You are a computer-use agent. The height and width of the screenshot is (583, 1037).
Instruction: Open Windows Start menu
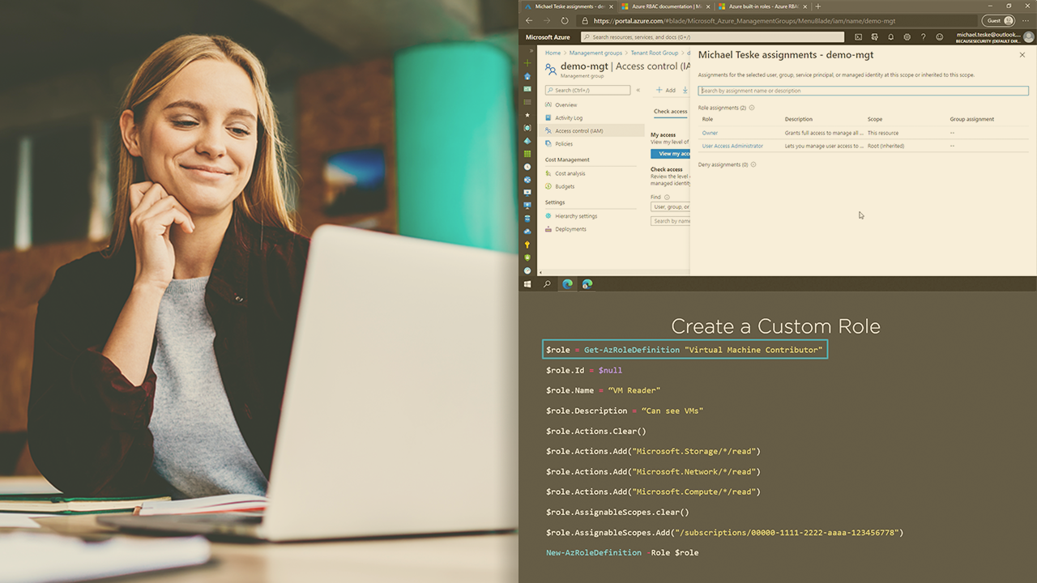pyautogui.click(x=527, y=284)
